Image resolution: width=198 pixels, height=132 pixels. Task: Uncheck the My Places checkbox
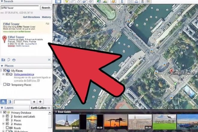[5, 70]
